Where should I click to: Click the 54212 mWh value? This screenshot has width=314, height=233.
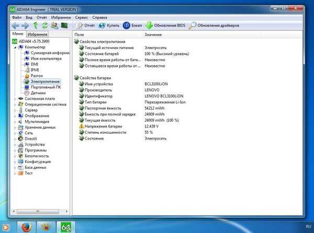[x=154, y=108]
